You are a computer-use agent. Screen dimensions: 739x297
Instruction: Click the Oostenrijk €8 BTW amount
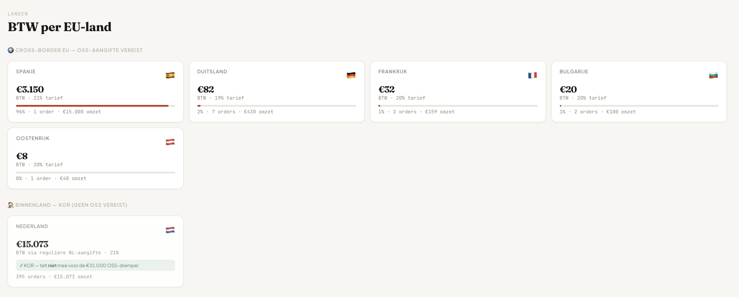[22, 156]
